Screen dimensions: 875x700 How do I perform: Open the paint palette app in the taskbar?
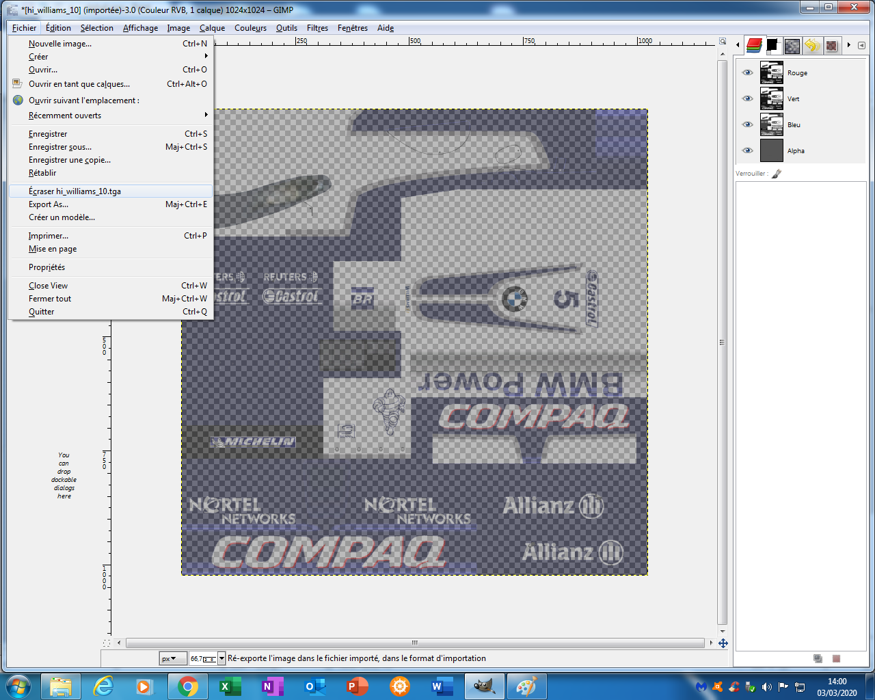pos(526,686)
